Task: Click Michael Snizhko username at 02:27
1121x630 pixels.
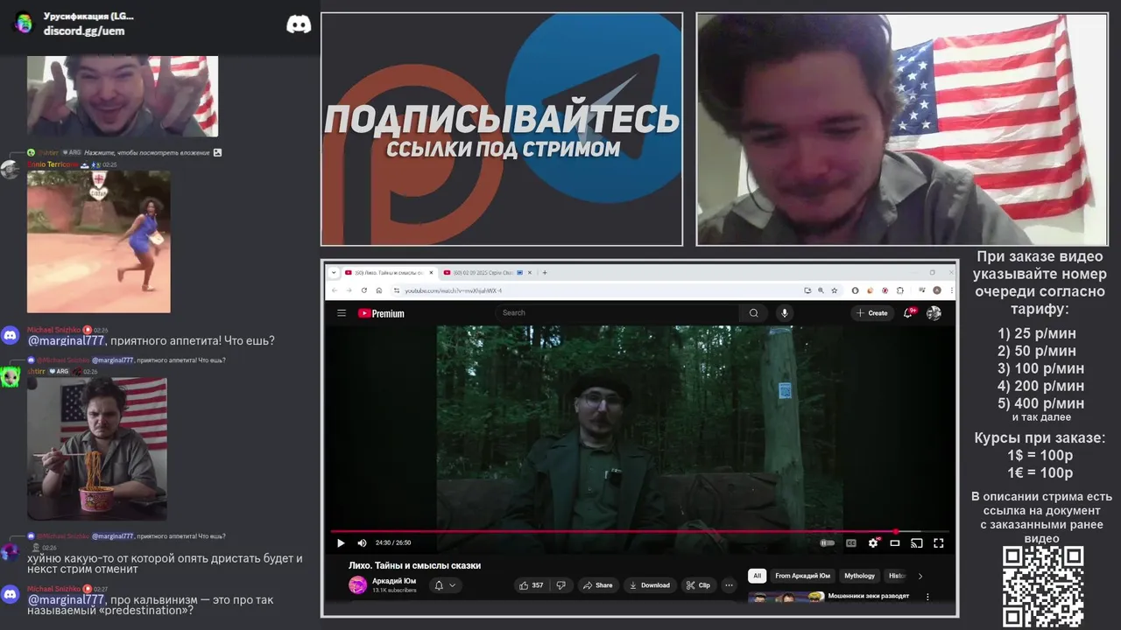Action: 53,589
